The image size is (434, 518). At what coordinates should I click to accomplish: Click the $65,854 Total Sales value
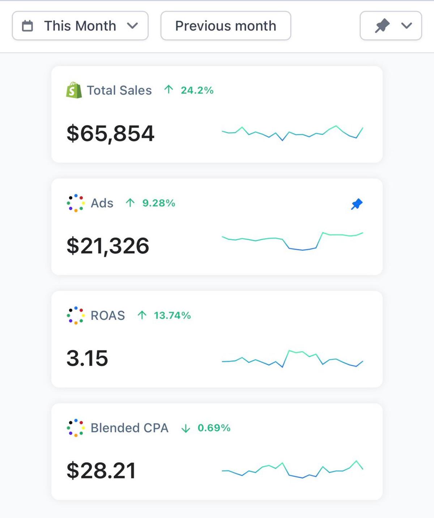110,133
